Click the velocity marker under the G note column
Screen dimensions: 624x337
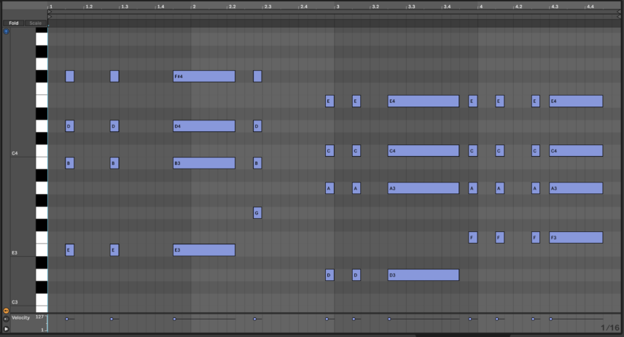pyautogui.click(x=254, y=319)
